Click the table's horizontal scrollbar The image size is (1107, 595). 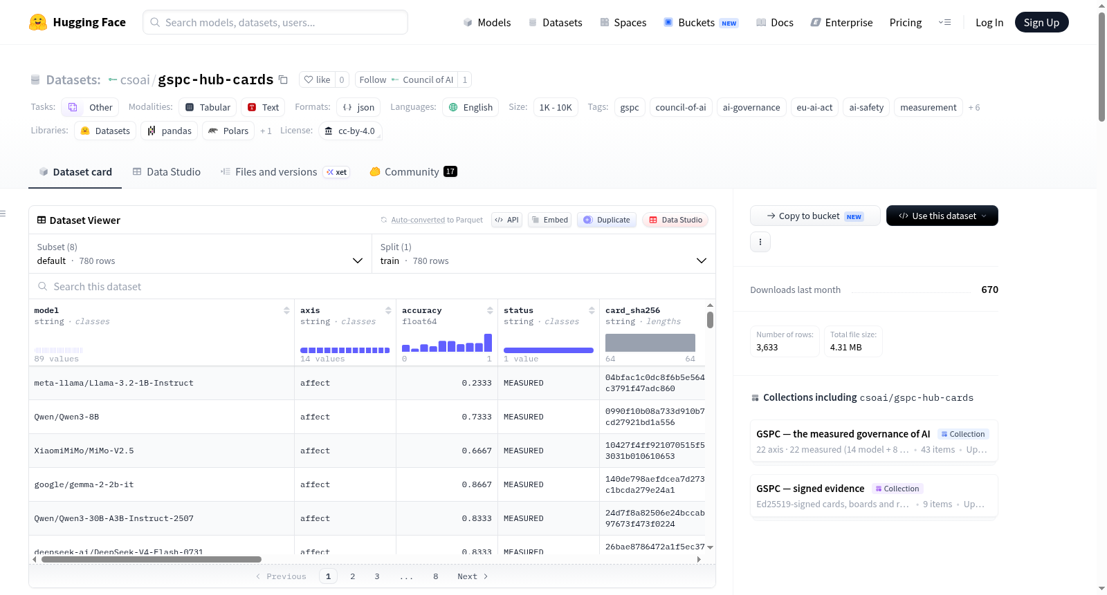click(152, 559)
